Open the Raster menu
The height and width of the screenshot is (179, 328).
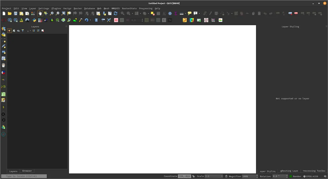[x=78, y=8]
